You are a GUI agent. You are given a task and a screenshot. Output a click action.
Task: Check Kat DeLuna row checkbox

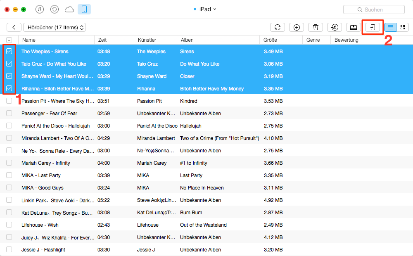coord(9,212)
